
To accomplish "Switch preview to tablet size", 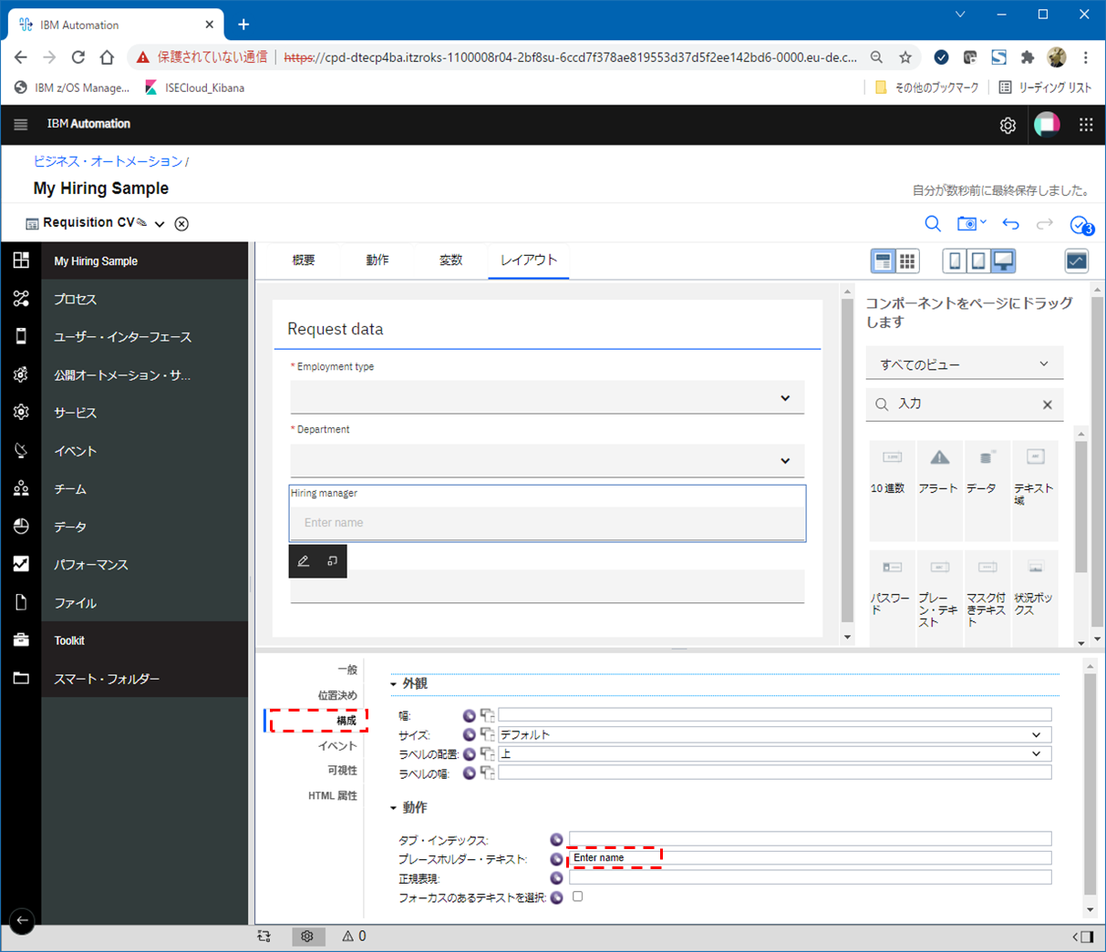I will [978, 261].
